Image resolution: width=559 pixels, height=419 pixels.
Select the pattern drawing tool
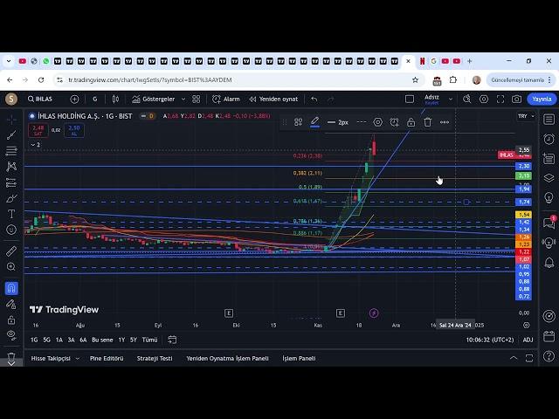point(11,167)
